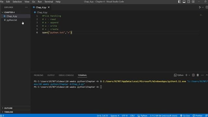Open the Help menu

click(58, 2)
